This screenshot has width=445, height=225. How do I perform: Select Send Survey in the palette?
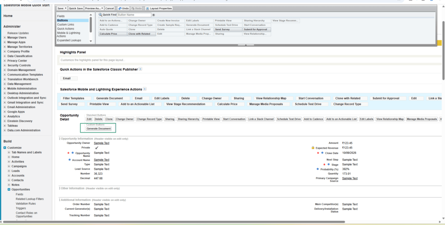pyautogui.click(x=228, y=29)
